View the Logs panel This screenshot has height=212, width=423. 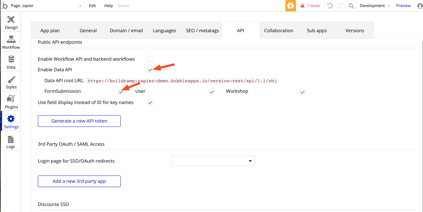pos(11,141)
